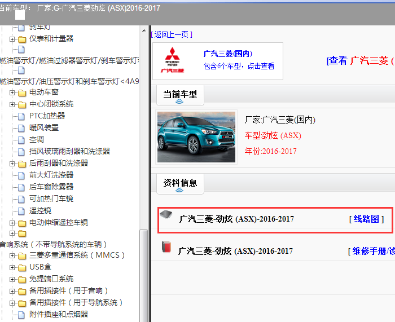Open the 暖风装置 tree item
This screenshot has width=395, height=322.
pyautogui.click(x=44, y=127)
